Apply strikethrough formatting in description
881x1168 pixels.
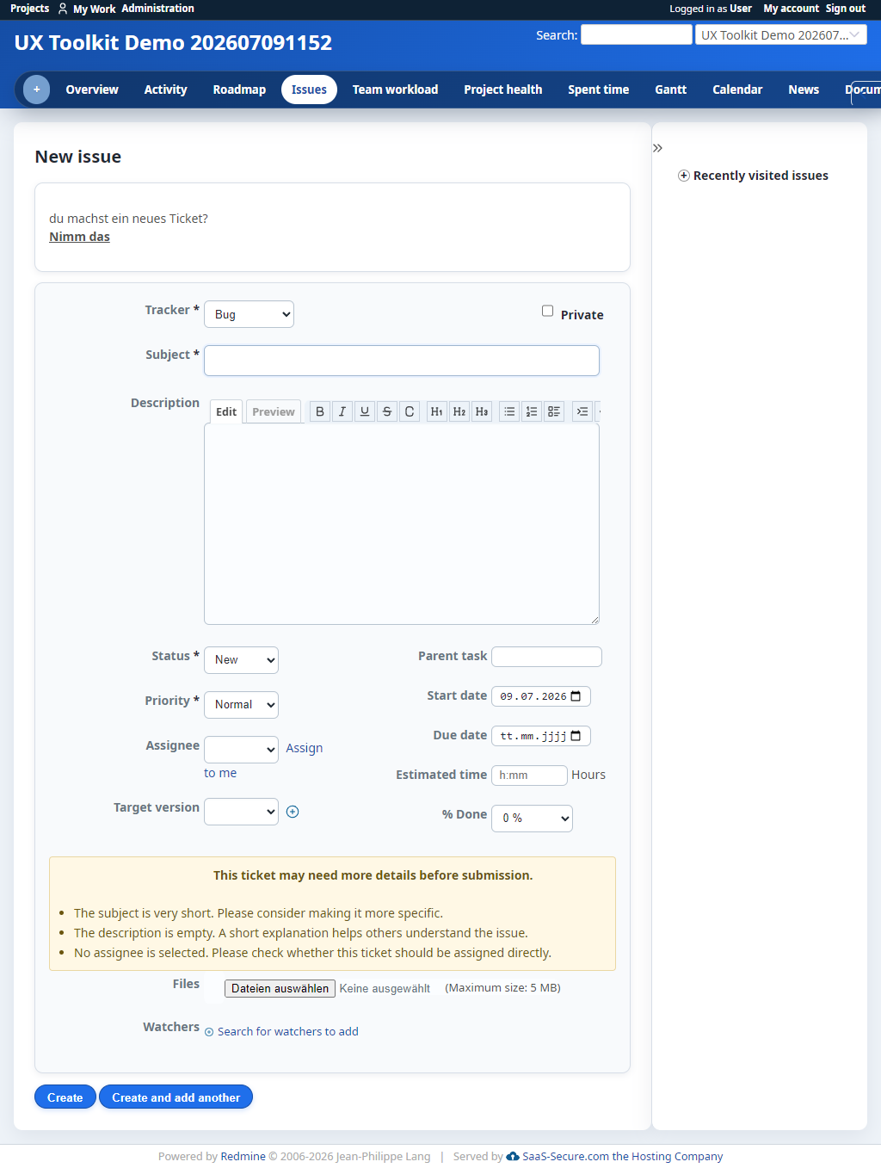pyautogui.click(x=387, y=411)
